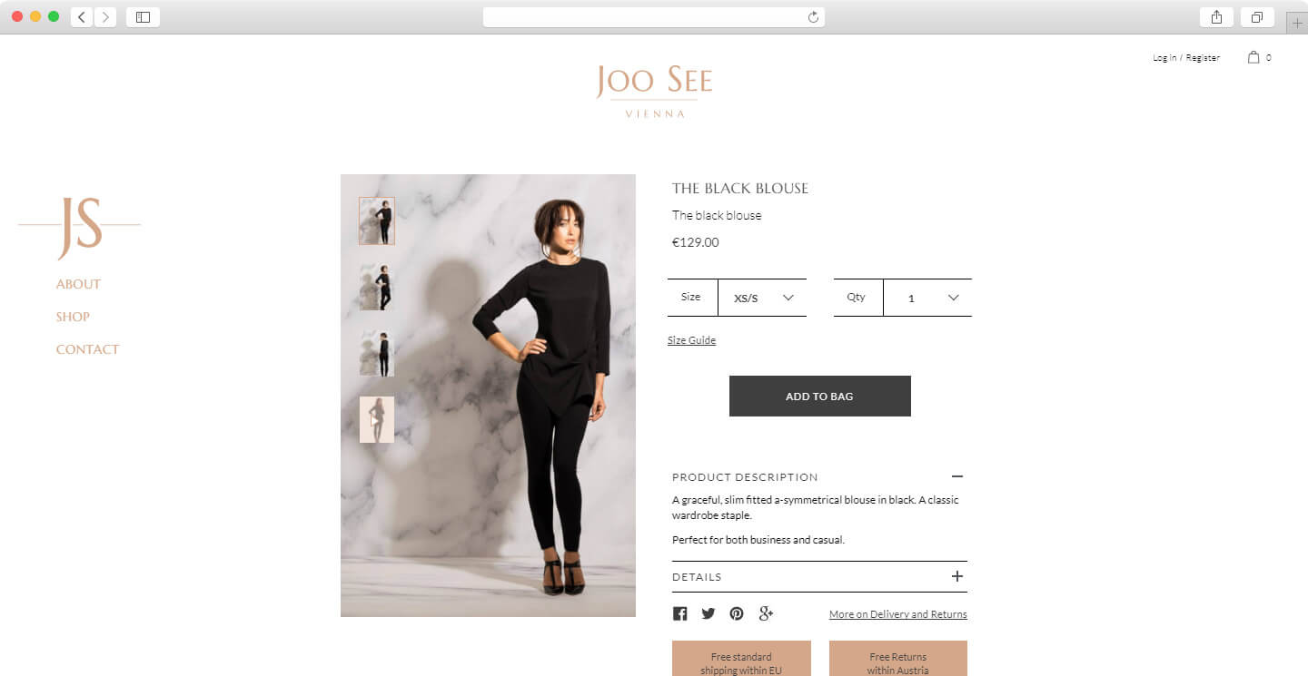The width and height of the screenshot is (1308, 676).
Task: Reload the page in the address bar
Action: click(x=813, y=17)
